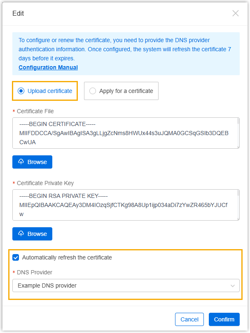Viewport: 250px width, 333px height.
Task: Click the Edit dialog title
Action: point(18,13)
